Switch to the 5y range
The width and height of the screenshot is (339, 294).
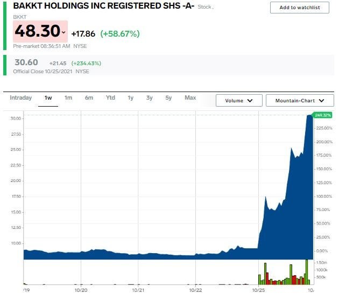click(168, 98)
